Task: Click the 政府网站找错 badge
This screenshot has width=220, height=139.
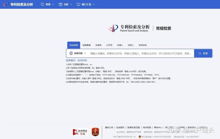Action: [x=80, y=132]
